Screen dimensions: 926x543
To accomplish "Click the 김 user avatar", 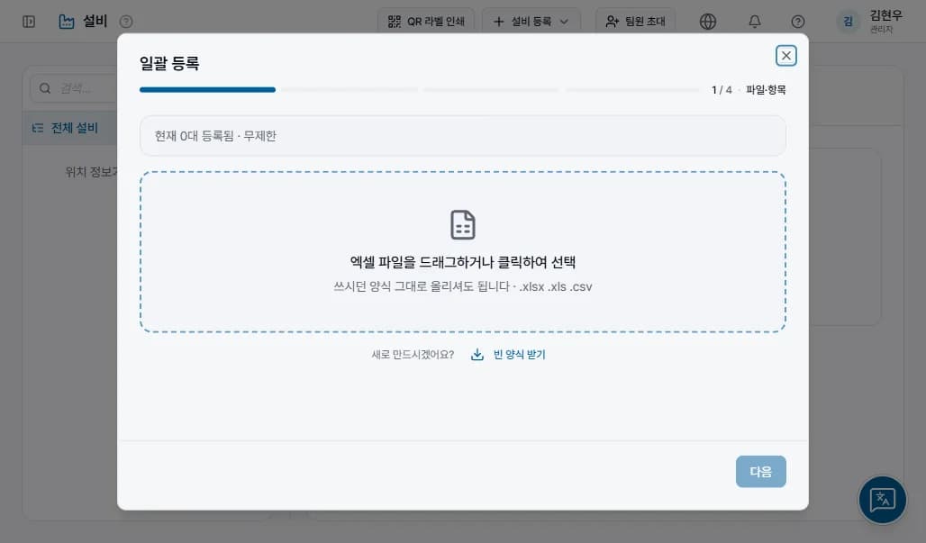I will click(x=848, y=22).
